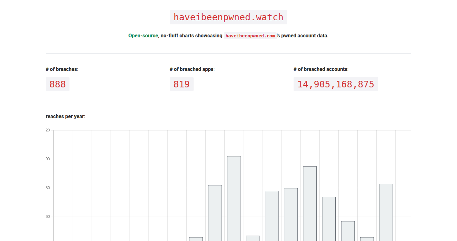Image resolution: width=457 pixels, height=241 pixels.
Task: Click the bar reaching about 78
Action: click(x=272, y=216)
